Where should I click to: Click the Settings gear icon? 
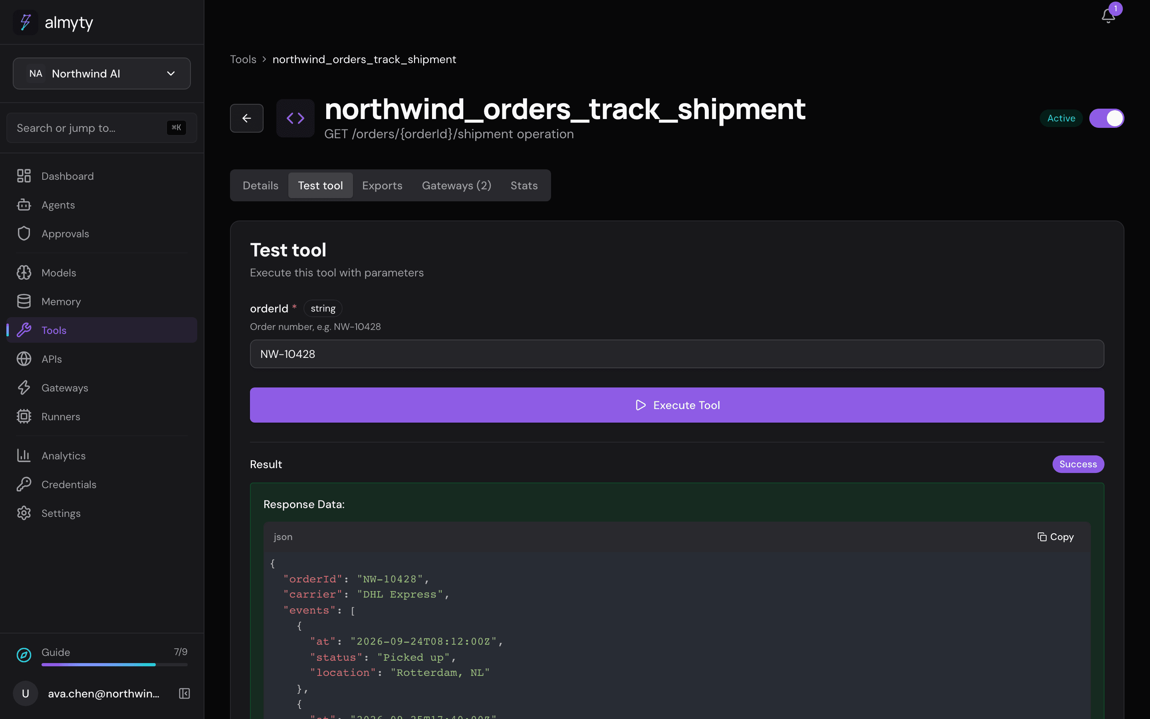tap(24, 513)
